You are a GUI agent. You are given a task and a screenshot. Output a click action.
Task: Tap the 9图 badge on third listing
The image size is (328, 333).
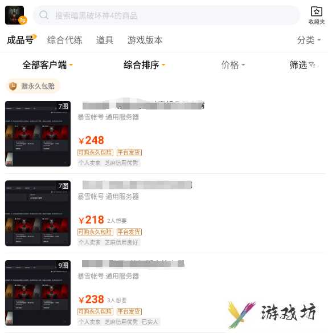(x=63, y=265)
